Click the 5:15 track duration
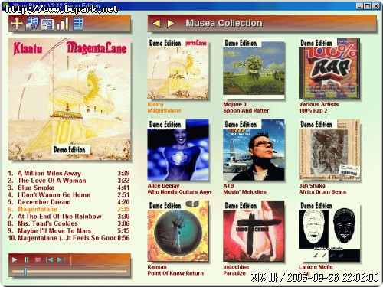383x287 pixels. pyautogui.click(x=123, y=230)
